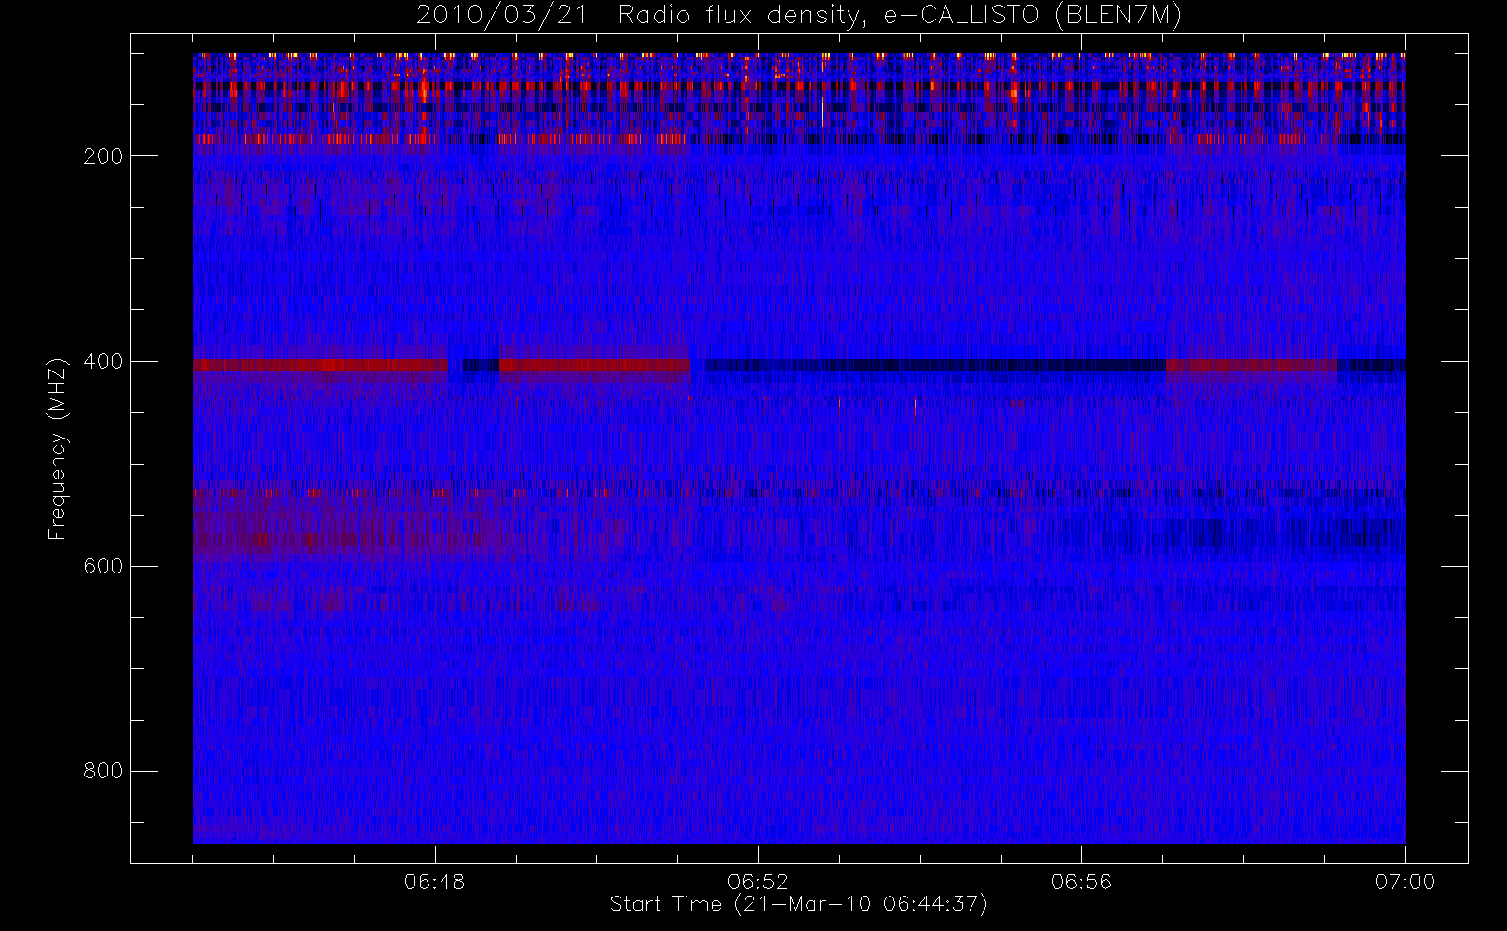This screenshot has width=1507, height=931.
Task: Click the 400 frequency axis label
Action: pyautogui.click(x=102, y=361)
